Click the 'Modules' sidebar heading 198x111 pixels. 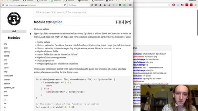[x=14, y=38]
